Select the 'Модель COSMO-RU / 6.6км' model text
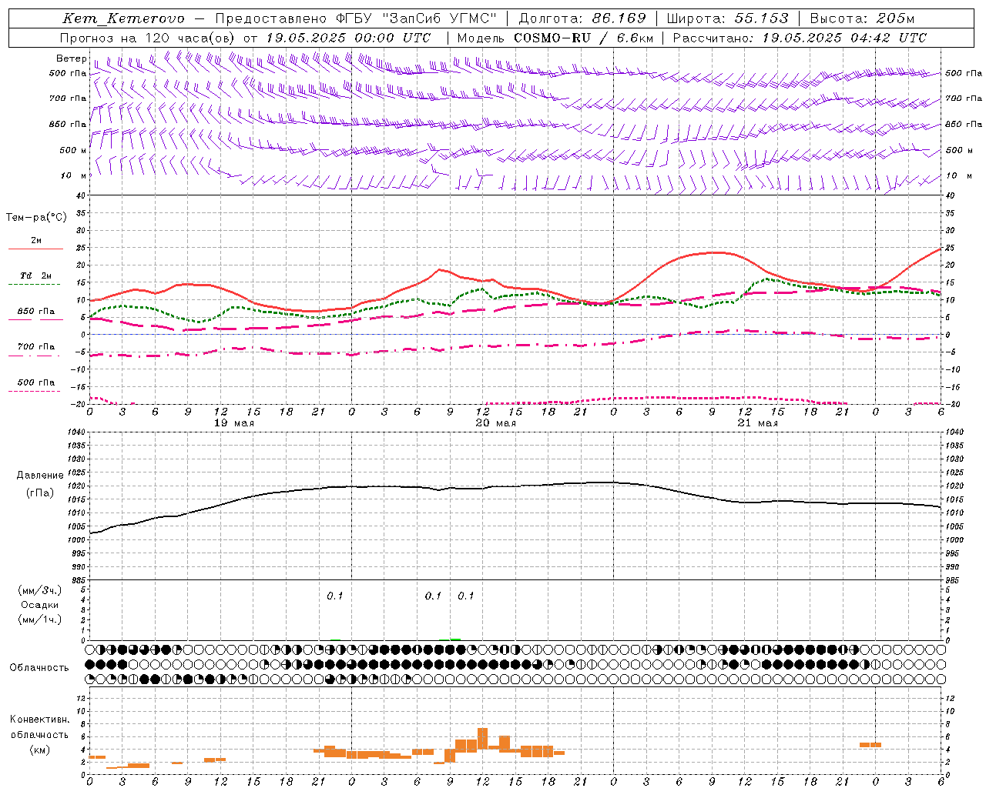986x788 pixels. (x=555, y=38)
